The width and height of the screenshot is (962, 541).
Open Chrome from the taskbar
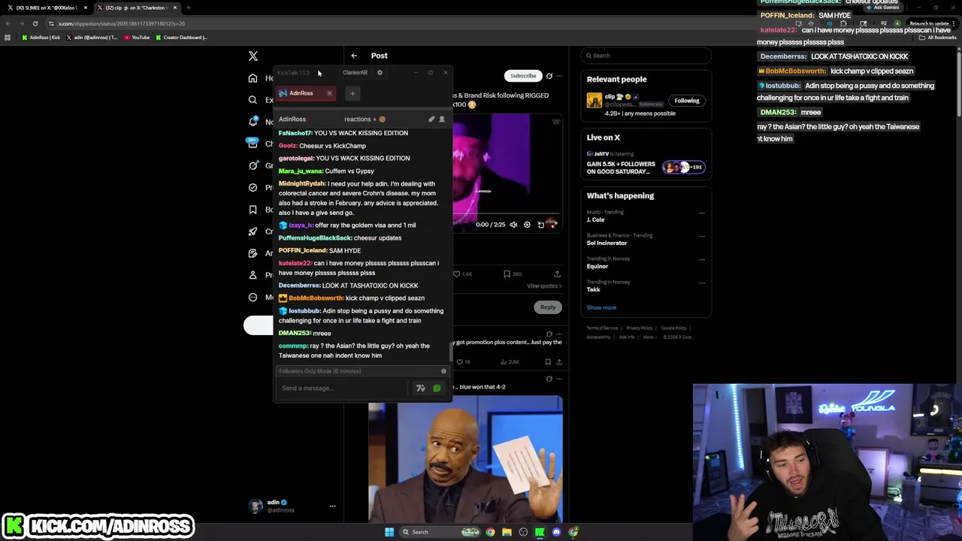(x=490, y=532)
